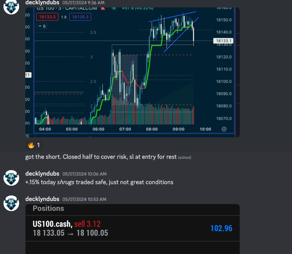Image resolution: width=292 pixels, height=254 pixels.
Task: Click decklyndubs username on the 9:36 AM message
Action: pyautogui.click(x=42, y=3)
